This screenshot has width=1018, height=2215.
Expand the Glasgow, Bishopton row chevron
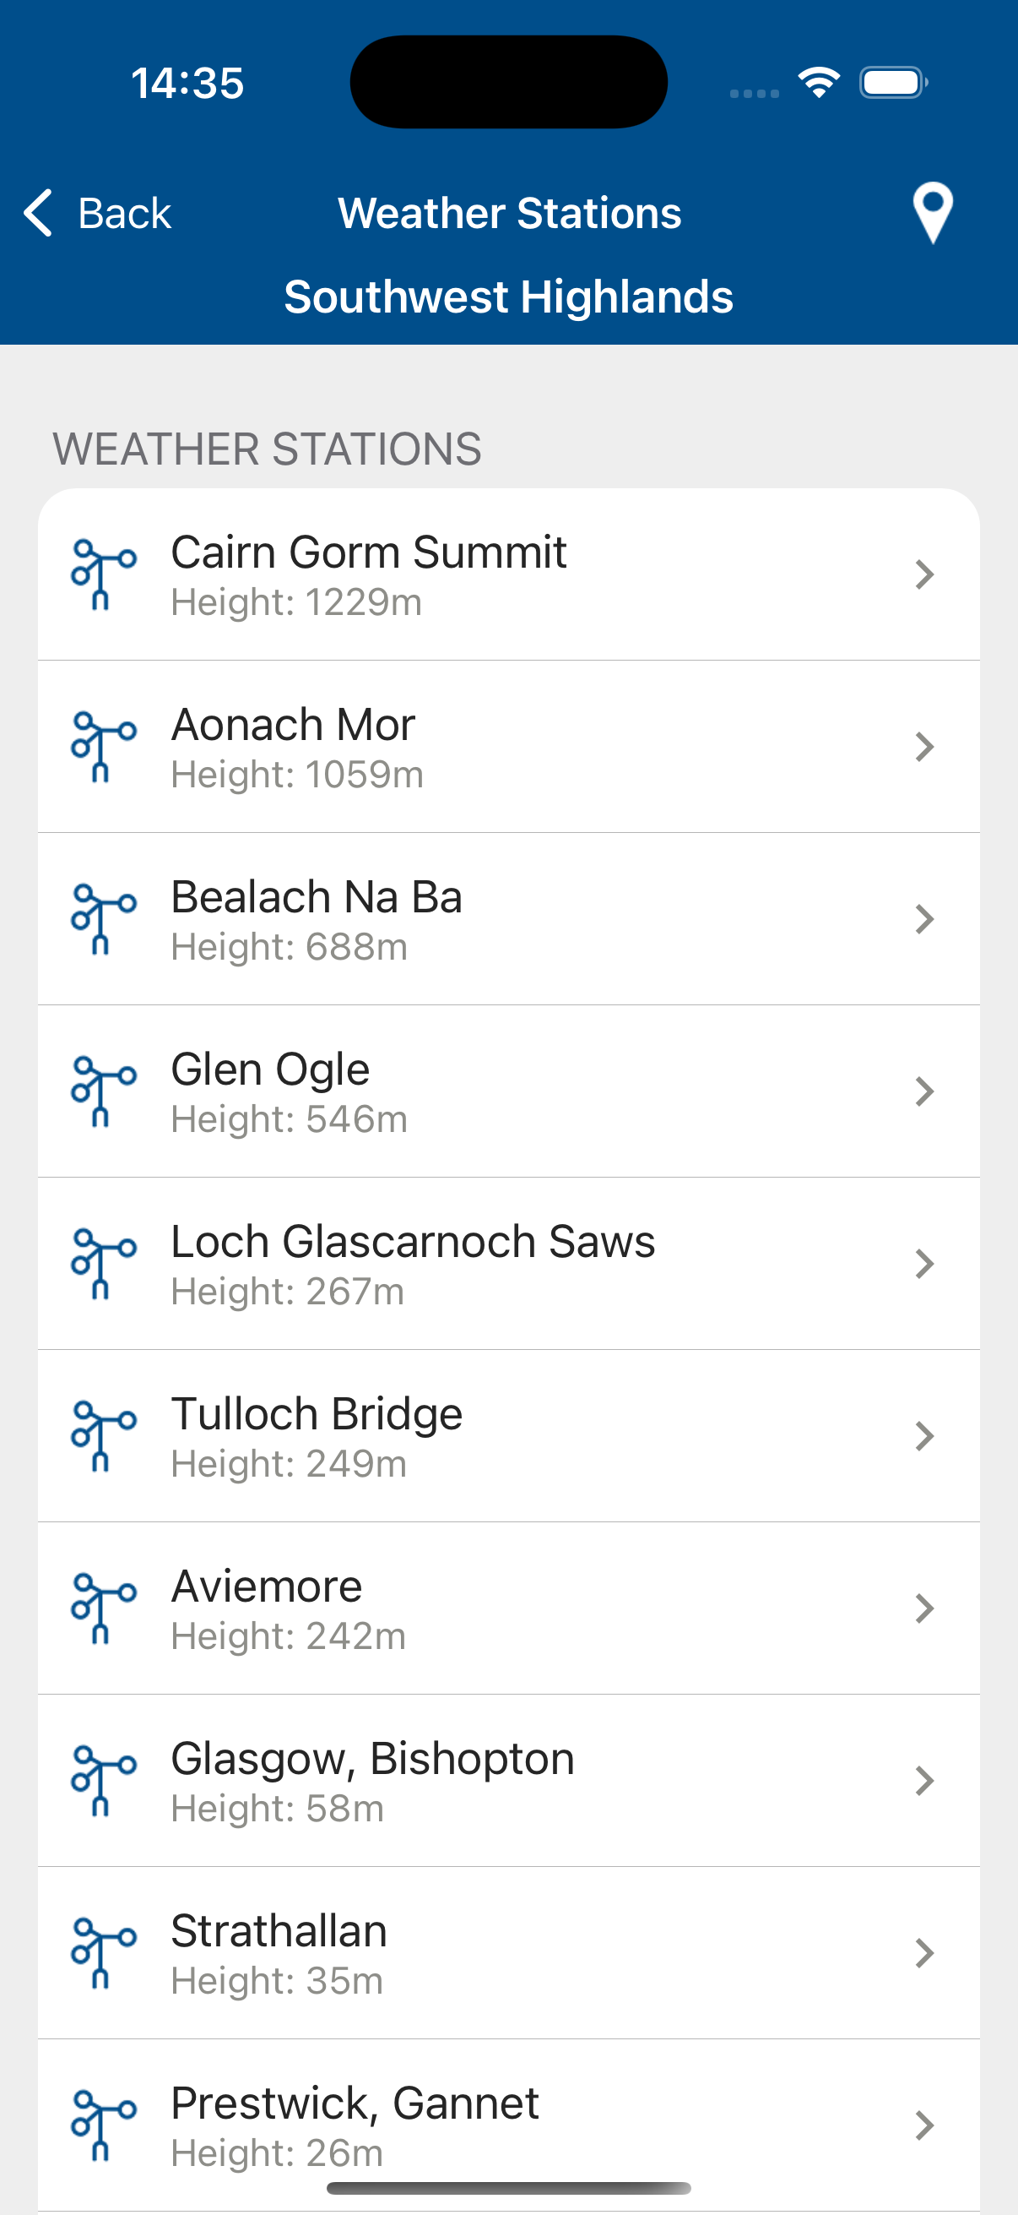(924, 1781)
